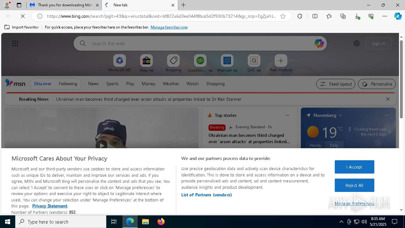The width and height of the screenshot is (405, 228).
Task: Open Settings and more ellipsis
Action: [385, 16]
